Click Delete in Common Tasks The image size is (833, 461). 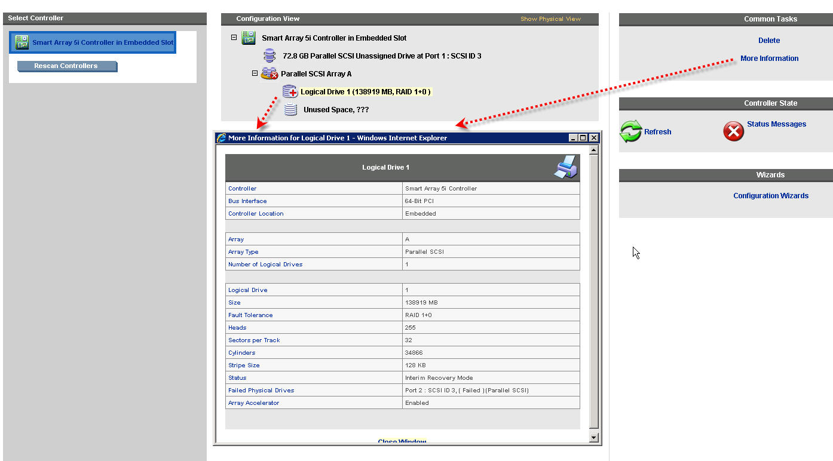pyautogui.click(x=769, y=41)
